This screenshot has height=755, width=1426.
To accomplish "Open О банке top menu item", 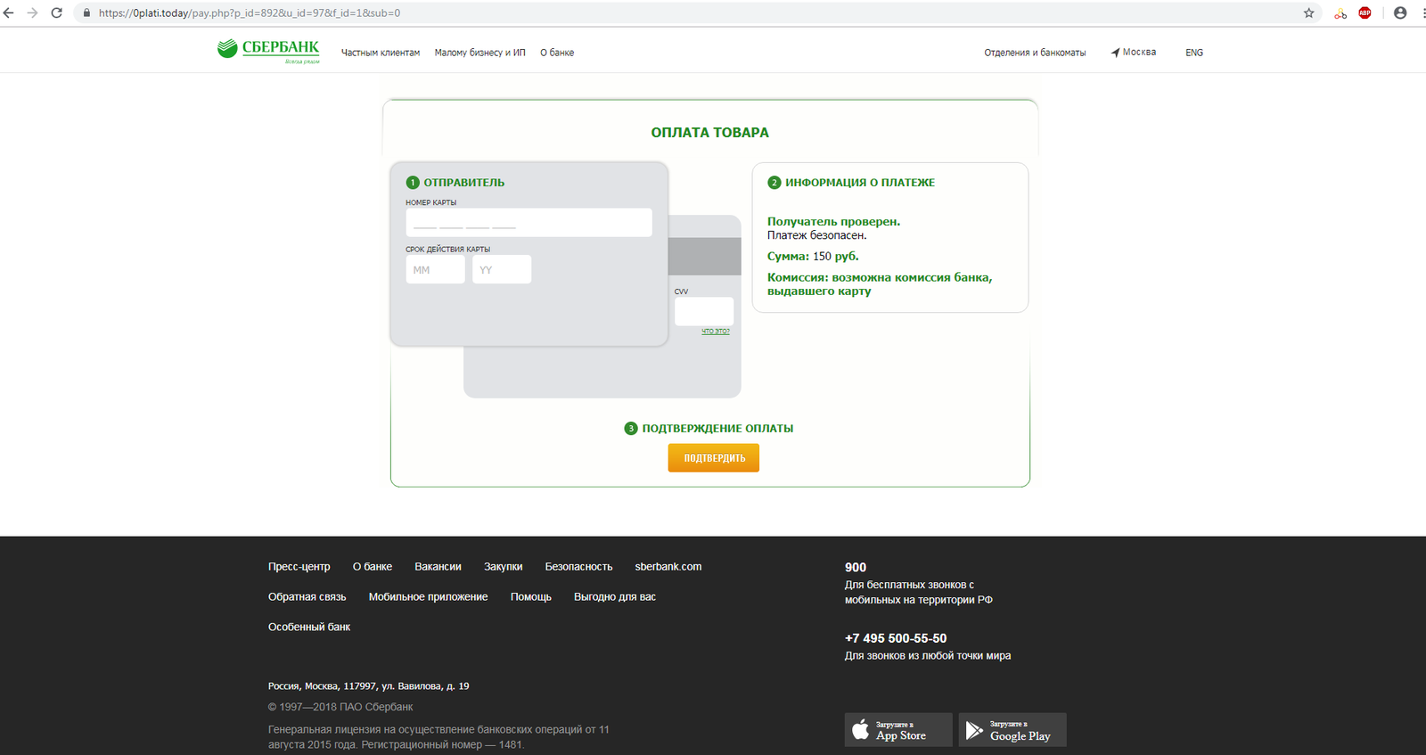I will point(557,53).
